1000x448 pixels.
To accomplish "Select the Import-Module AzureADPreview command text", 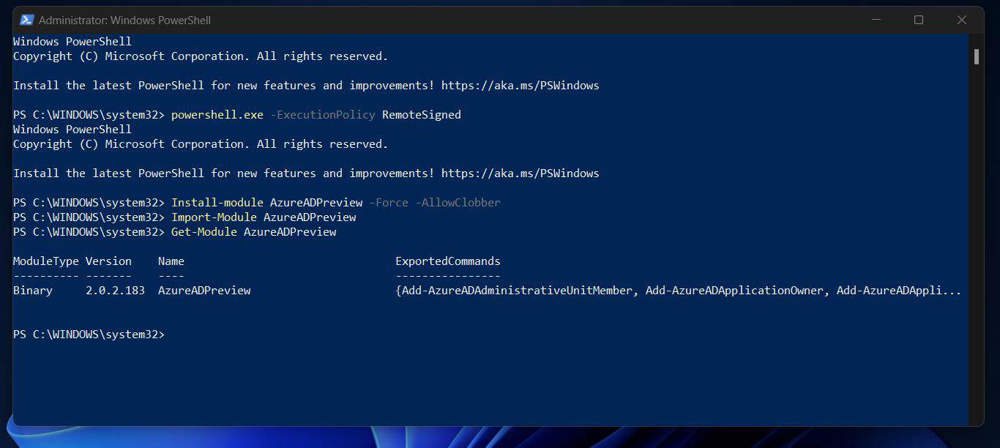I will coord(264,217).
